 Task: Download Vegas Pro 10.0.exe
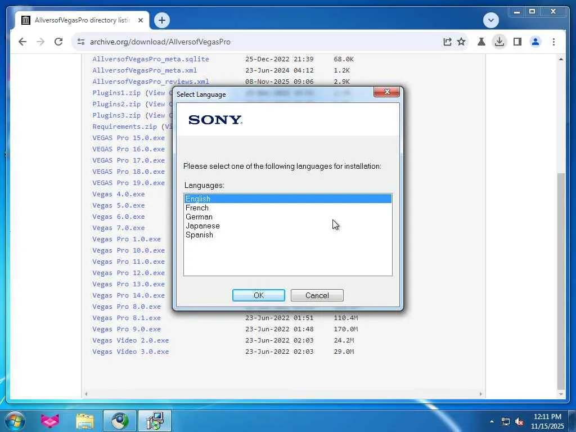pos(129,250)
